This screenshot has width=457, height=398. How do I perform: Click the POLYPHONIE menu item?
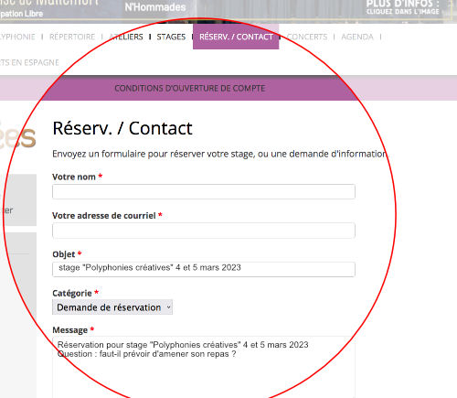tap(17, 37)
